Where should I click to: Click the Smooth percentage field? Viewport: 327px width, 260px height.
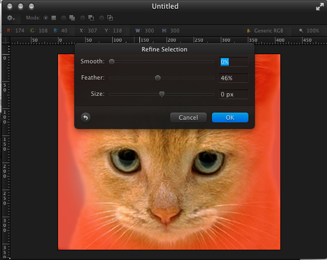[x=233, y=62]
